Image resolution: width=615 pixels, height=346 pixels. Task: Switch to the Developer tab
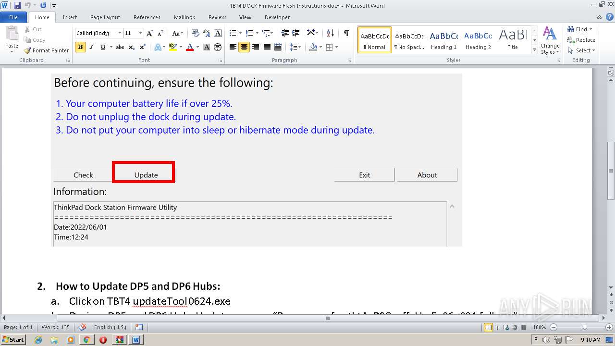click(277, 17)
